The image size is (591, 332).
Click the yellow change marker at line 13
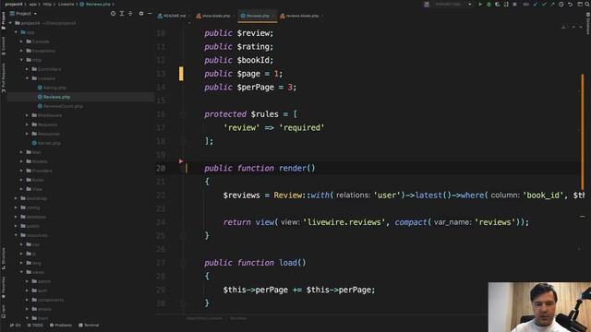coord(181,74)
